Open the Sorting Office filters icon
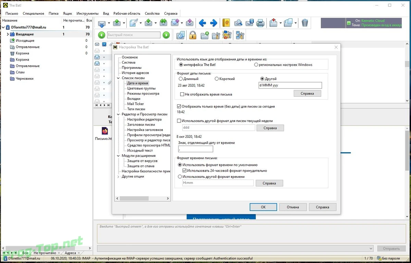The width and height of the screenshot is (411, 263). 227,35
